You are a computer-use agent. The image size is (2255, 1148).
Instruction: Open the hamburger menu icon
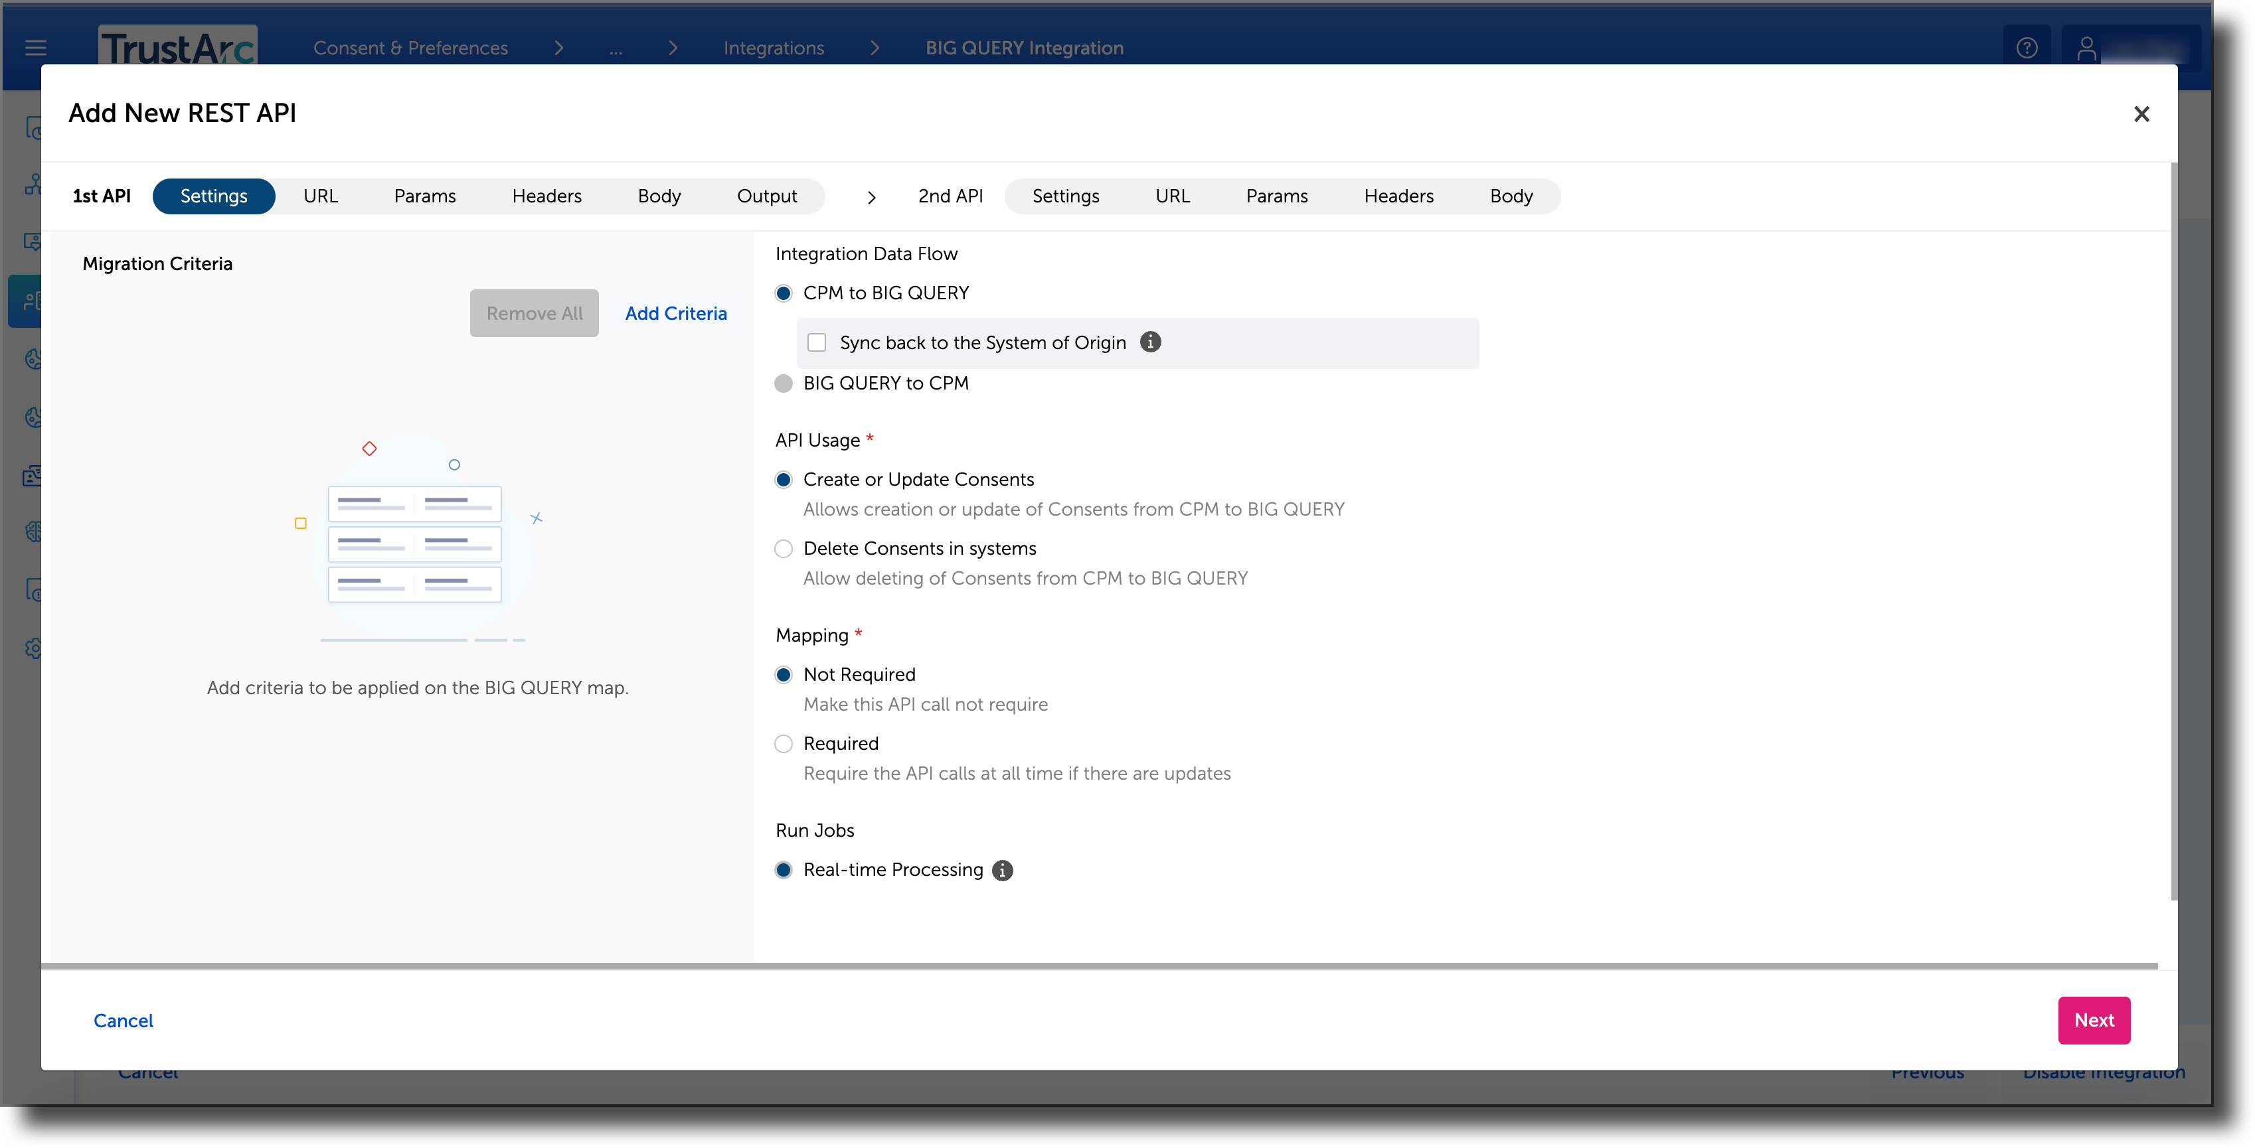point(36,48)
